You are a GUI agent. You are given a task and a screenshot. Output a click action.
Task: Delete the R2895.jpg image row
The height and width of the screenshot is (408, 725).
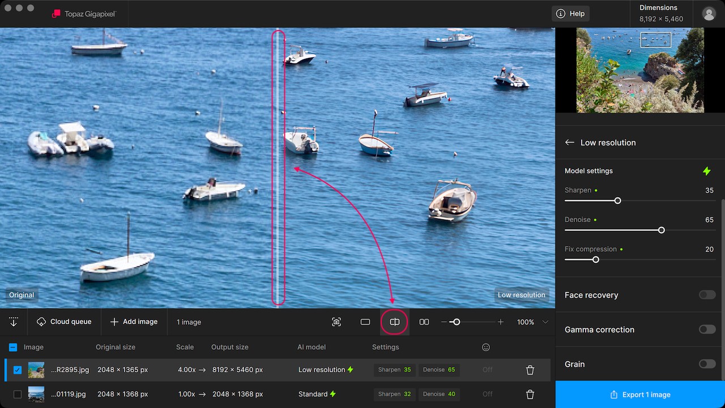pyautogui.click(x=530, y=370)
